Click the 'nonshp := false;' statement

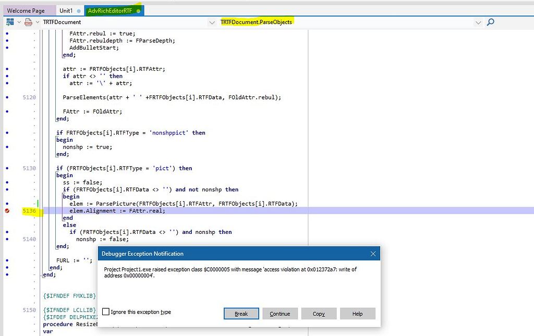tap(103, 239)
